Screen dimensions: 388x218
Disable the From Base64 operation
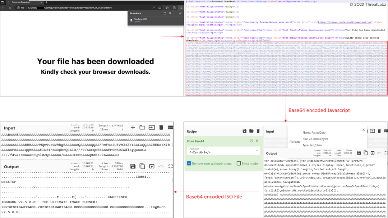click(251, 141)
